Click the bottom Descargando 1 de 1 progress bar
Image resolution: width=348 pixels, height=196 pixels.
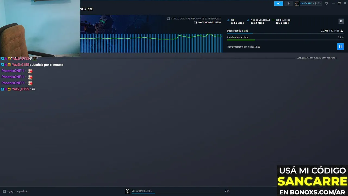[181, 193]
